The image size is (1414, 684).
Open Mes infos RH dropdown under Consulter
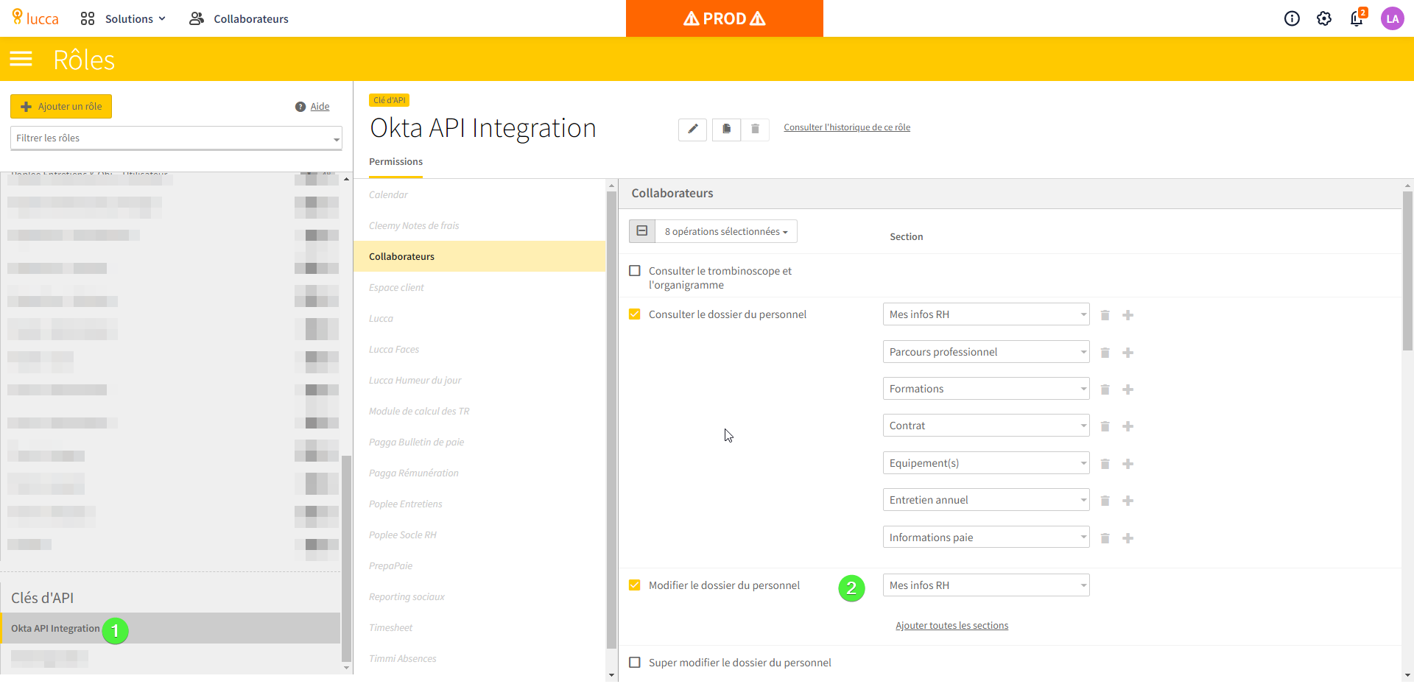[x=986, y=314]
